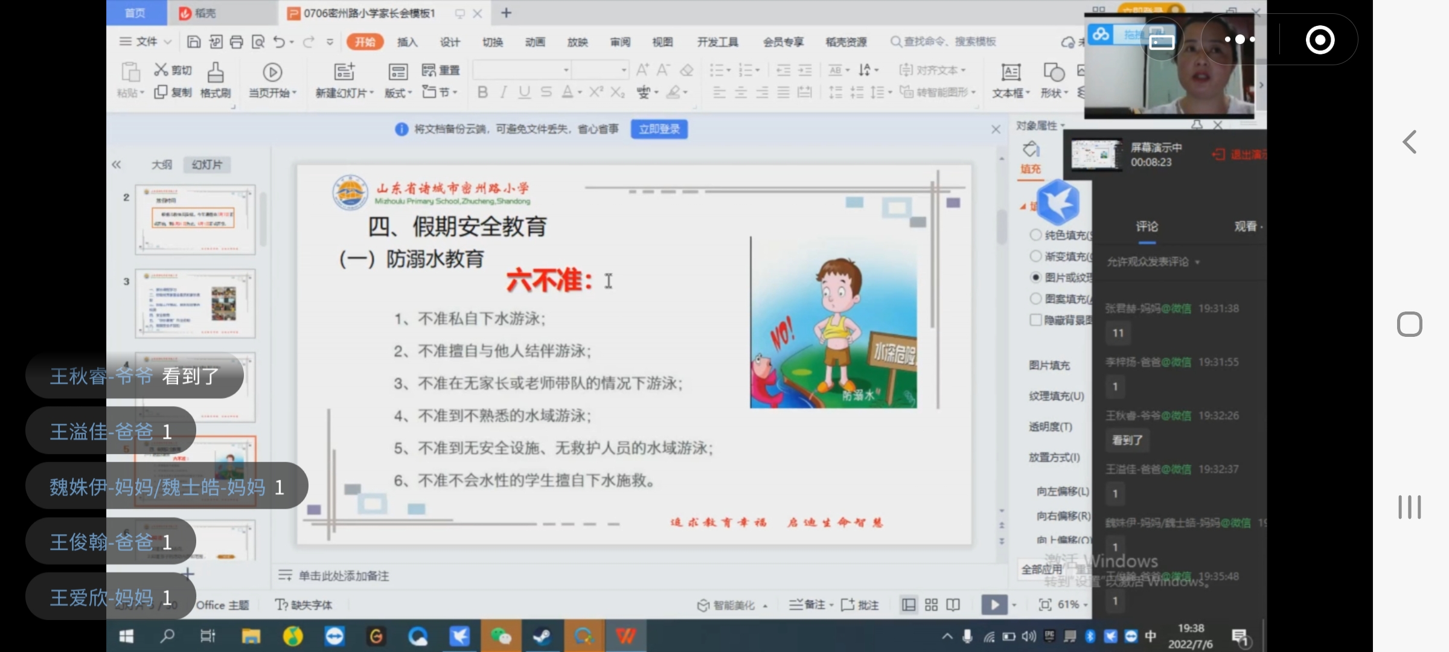Viewport: 1449px width, 652px height.
Task: Switch to the 观看 tab in comments panel
Action: (x=1245, y=226)
